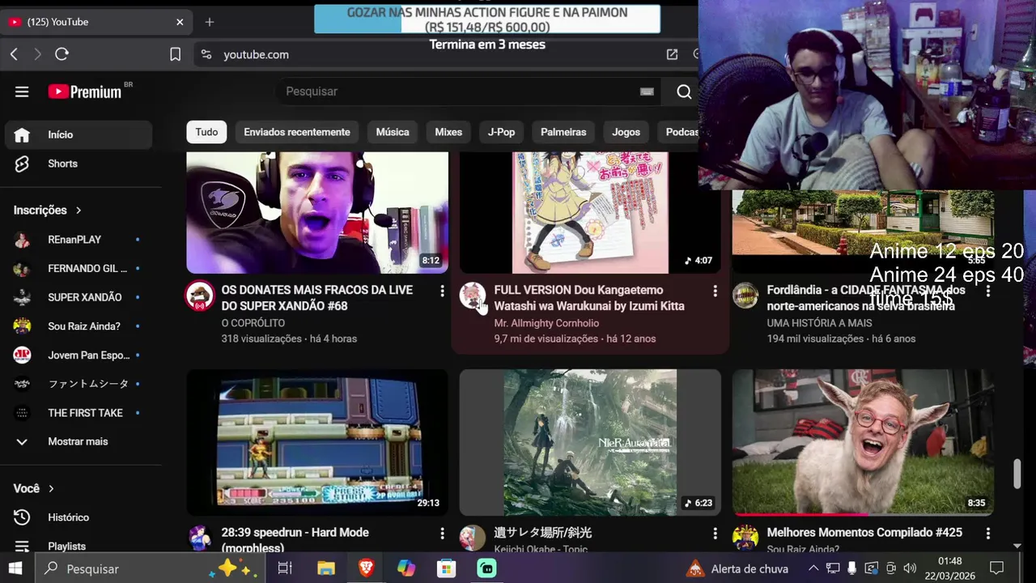Open SUPER XANDÃO channel subscription
This screenshot has width=1036, height=583.
click(x=79, y=297)
